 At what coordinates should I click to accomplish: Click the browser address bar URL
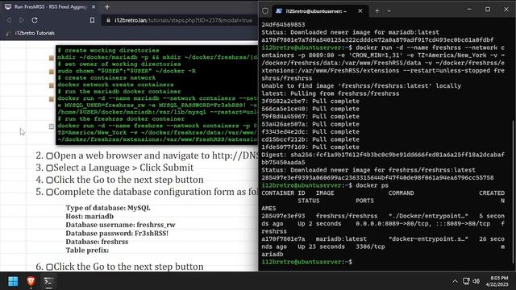click(x=183, y=20)
